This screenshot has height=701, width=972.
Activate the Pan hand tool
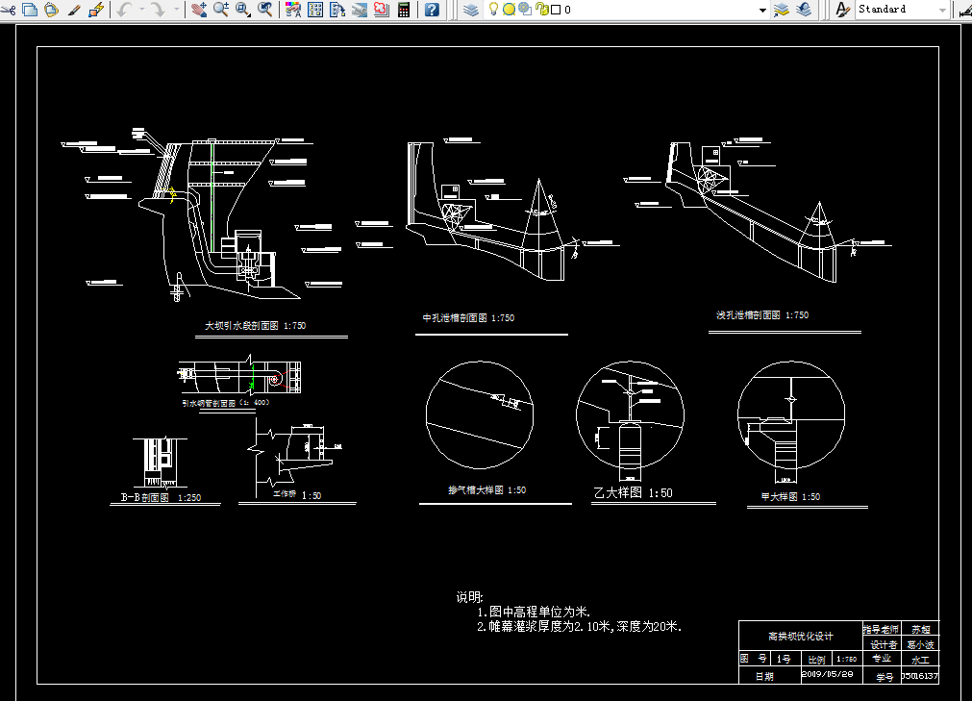[199, 10]
